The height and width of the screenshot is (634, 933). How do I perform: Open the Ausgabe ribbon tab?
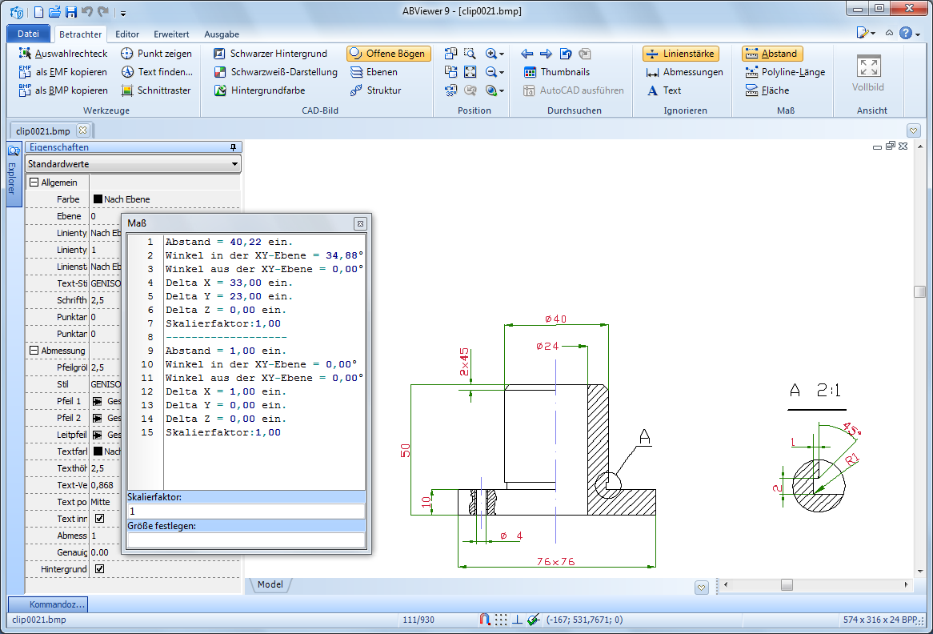tap(222, 34)
